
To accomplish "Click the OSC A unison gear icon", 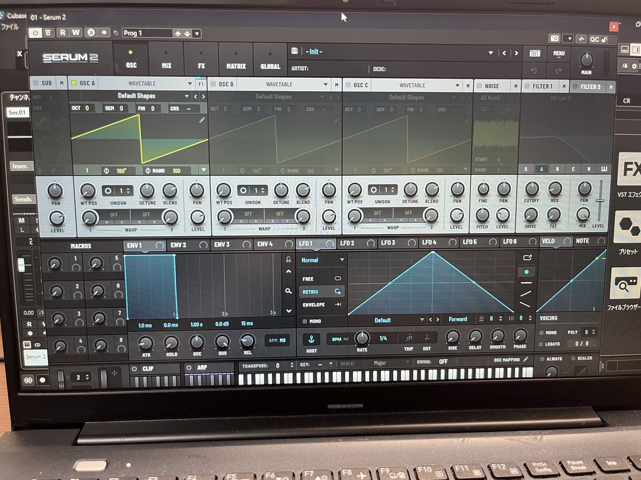I will click(x=108, y=190).
